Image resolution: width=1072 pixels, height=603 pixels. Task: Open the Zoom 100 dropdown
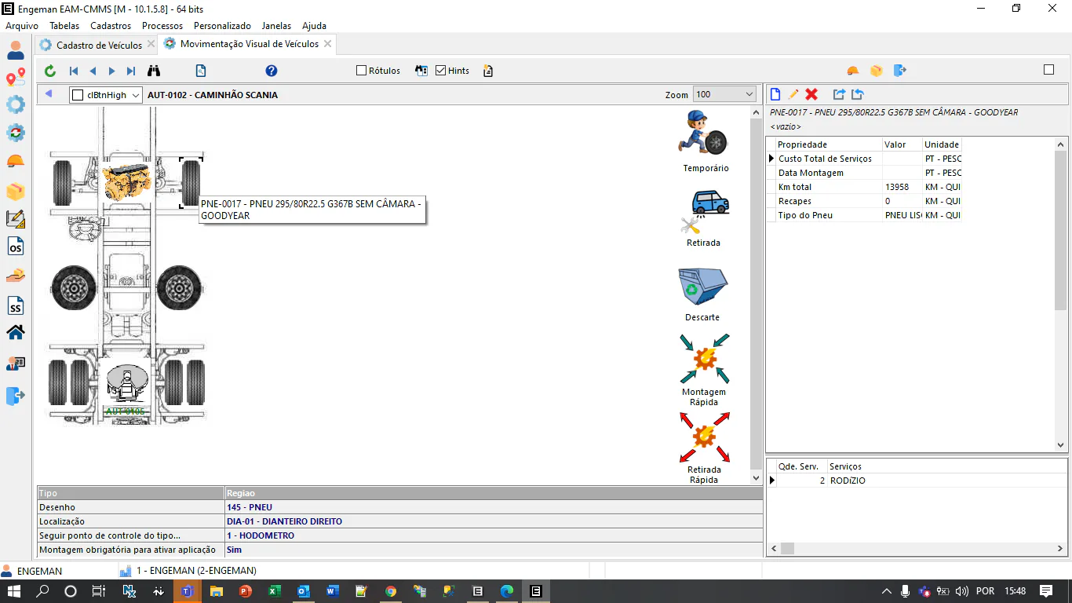749,94
